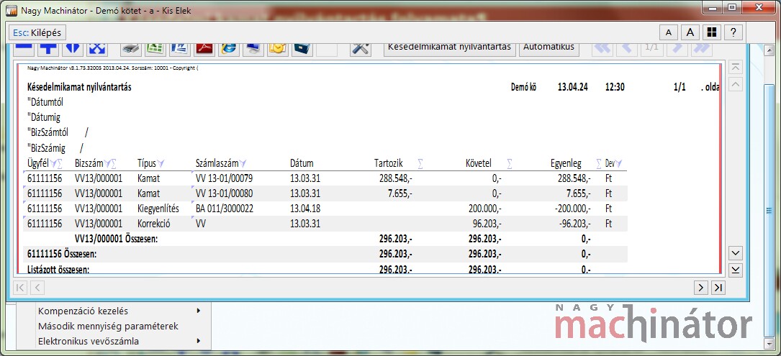Image resolution: width=781 pixels, height=356 pixels.
Task: Step left horizontal arrow button
Action: [x=37, y=287]
